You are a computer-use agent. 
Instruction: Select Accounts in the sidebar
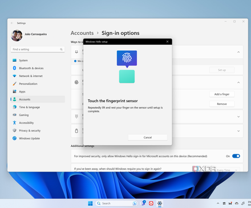(x=38, y=99)
